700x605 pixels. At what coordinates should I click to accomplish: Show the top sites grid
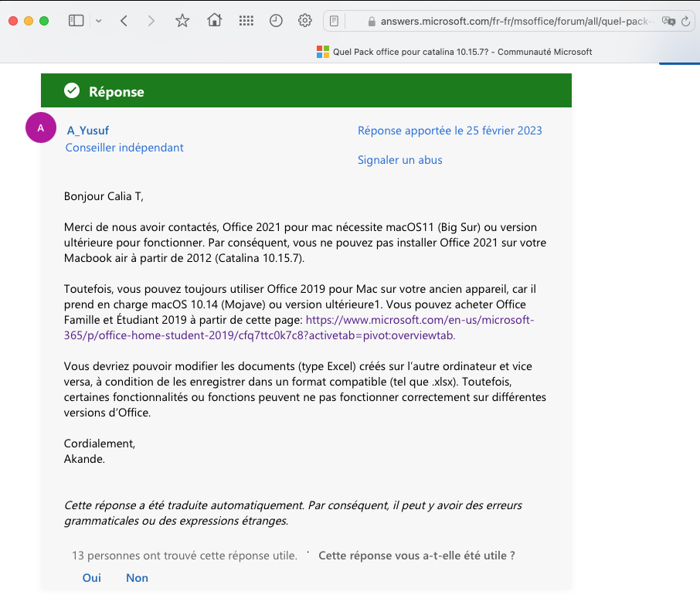[x=246, y=21]
